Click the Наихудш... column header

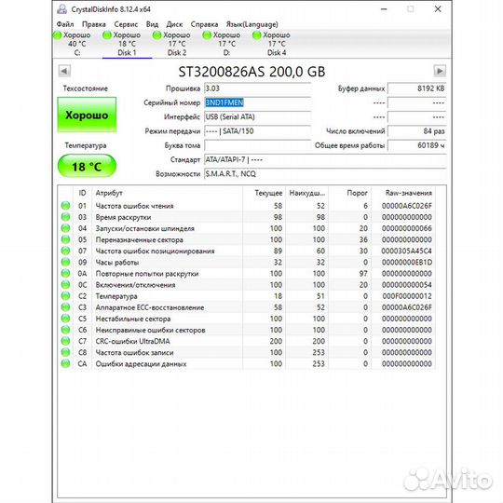(307, 193)
